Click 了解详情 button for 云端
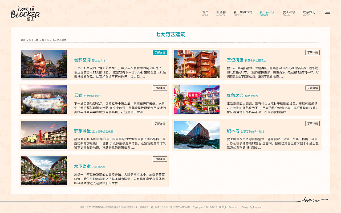Viewport: 341px width, 213px height. pos(160,88)
